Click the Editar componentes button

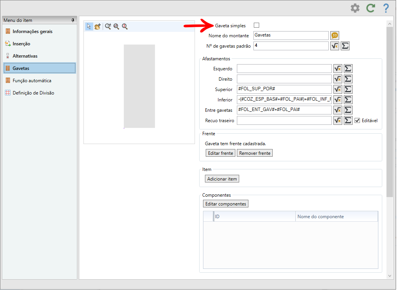(x=226, y=204)
